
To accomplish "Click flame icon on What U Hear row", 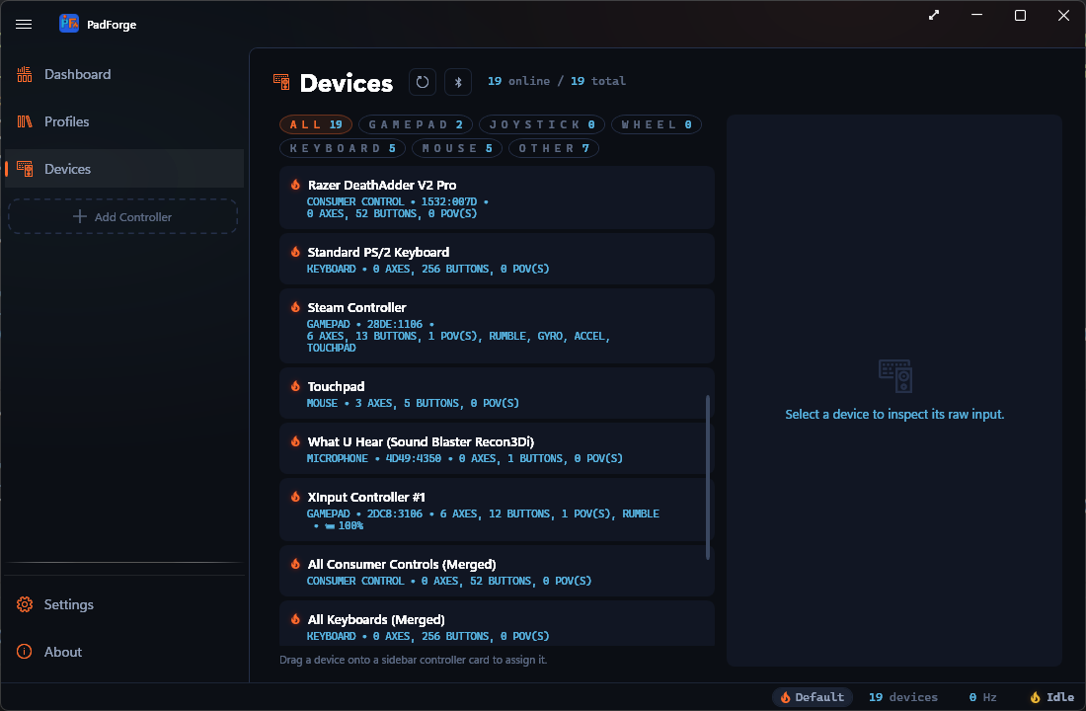I will click(x=296, y=441).
